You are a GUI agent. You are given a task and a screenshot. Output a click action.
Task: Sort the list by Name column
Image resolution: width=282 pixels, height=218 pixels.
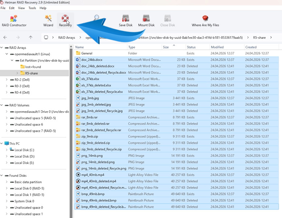tap(101, 47)
